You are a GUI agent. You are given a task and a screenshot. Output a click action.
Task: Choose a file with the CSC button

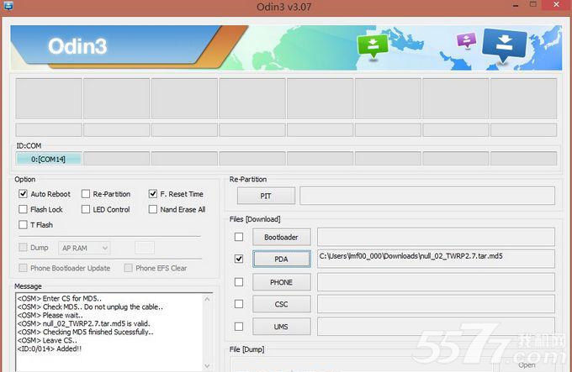click(281, 304)
